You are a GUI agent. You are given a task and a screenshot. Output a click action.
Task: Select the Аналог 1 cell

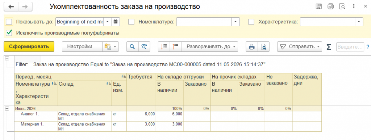point(36,116)
